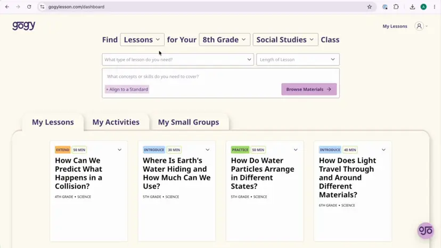The height and width of the screenshot is (248, 441).
Task: Click the 40 MIN badge
Action: tap(350, 150)
